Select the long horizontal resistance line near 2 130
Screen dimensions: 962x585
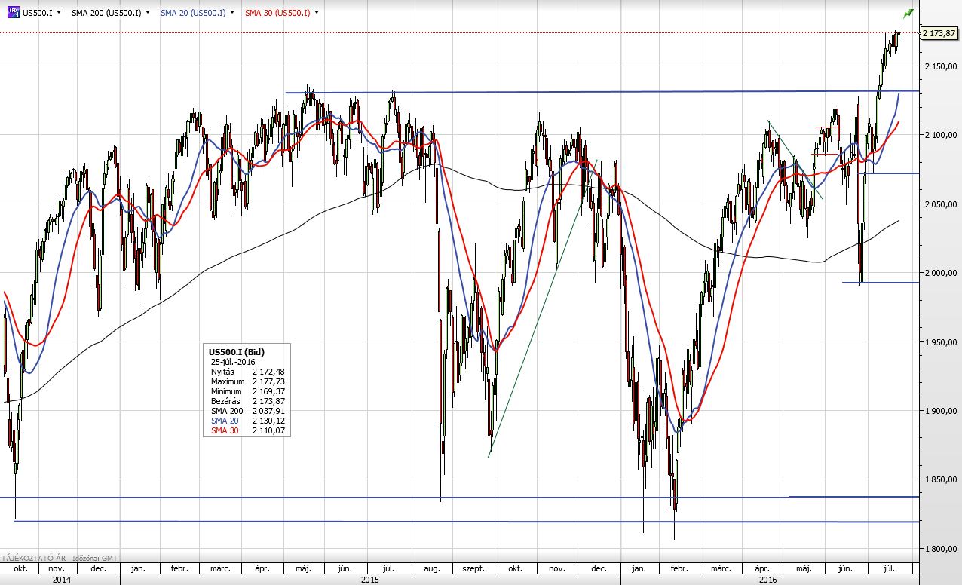[603, 92]
